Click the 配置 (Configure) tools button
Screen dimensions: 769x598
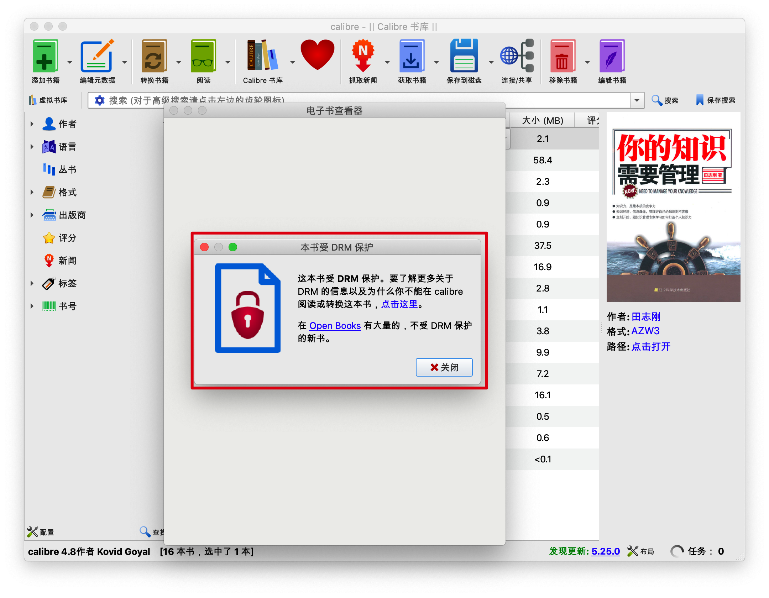tap(41, 532)
